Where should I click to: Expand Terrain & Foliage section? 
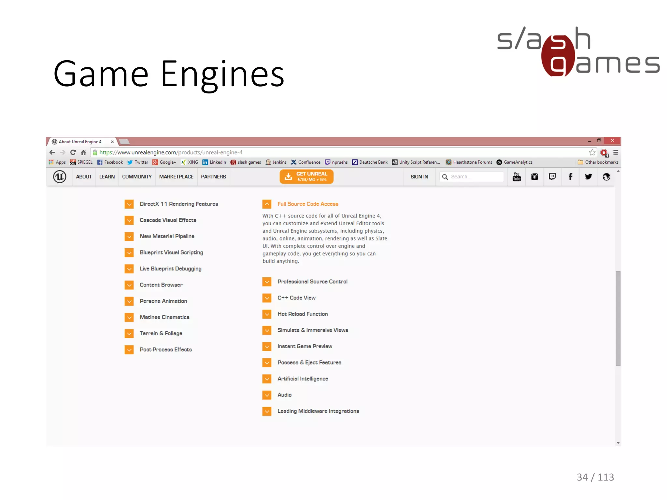pyautogui.click(x=129, y=334)
